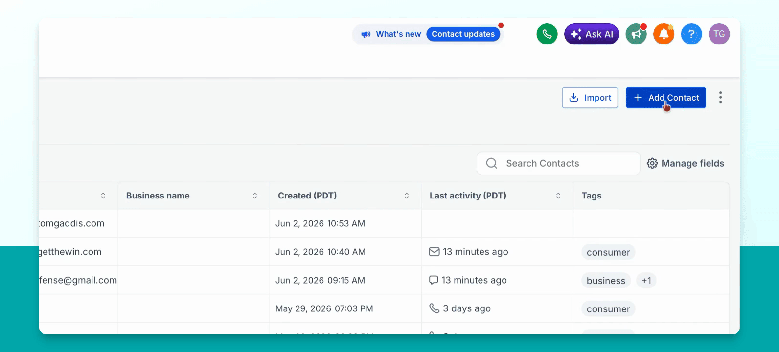Click the plus icon on Add Contact
779x352 pixels.
pyautogui.click(x=638, y=97)
